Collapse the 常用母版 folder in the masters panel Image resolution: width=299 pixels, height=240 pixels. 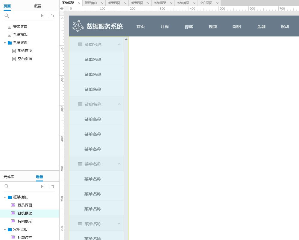pyautogui.click(x=5, y=230)
